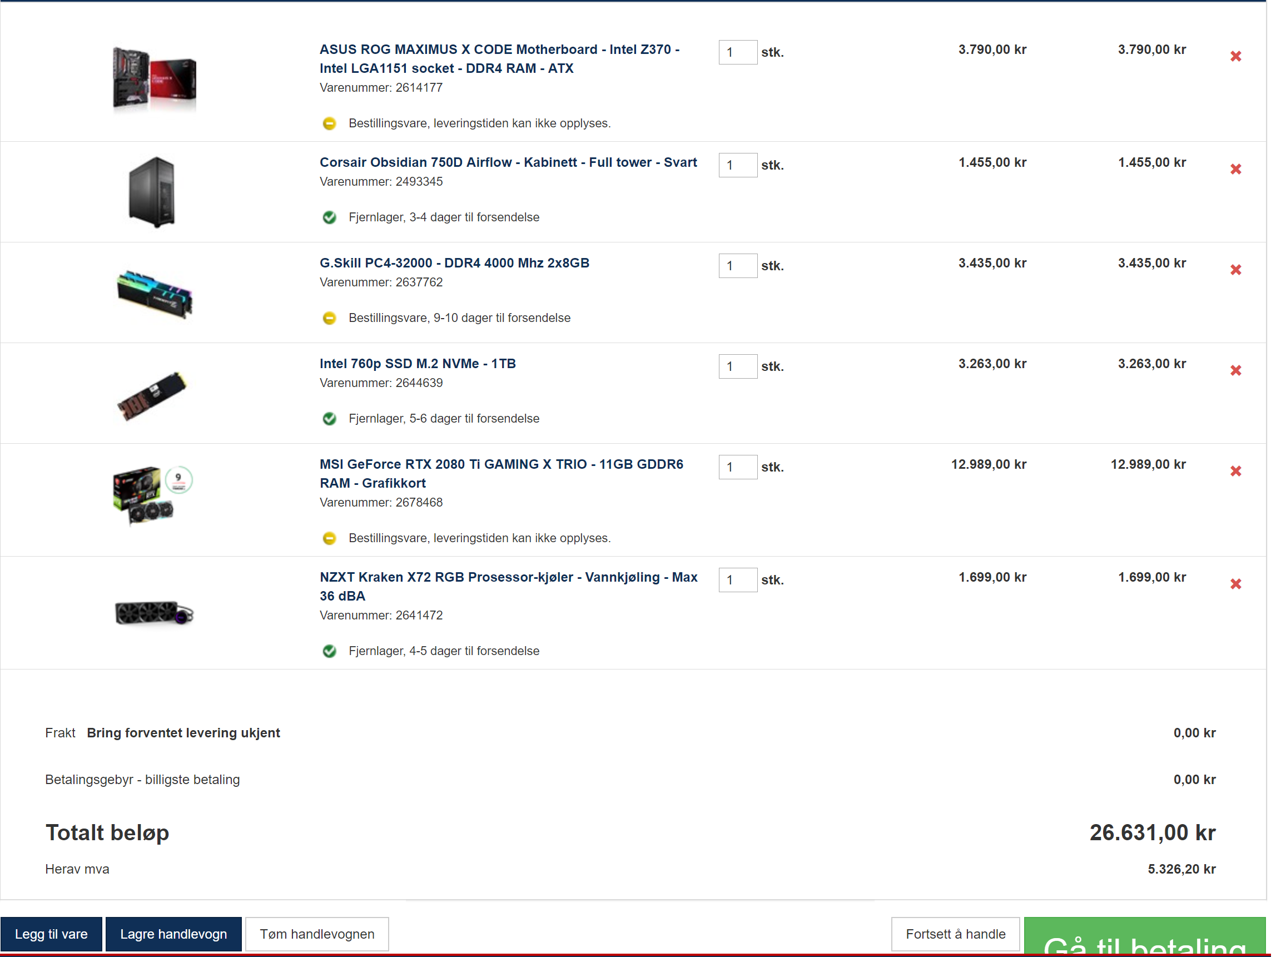View Corsair Obsidian case thumbnail
Screen dimensions: 1281x957
[152, 192]
